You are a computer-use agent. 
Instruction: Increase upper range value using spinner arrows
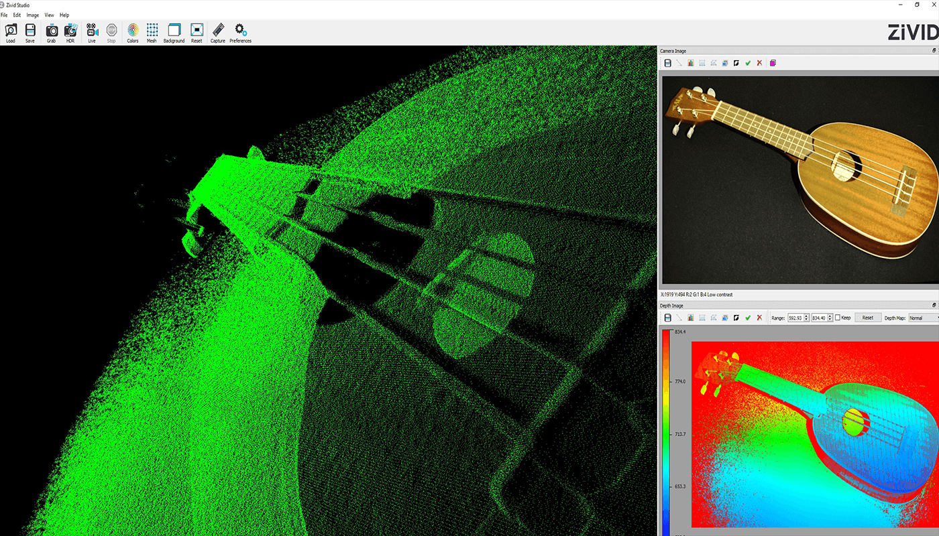(x=829, y=316)
